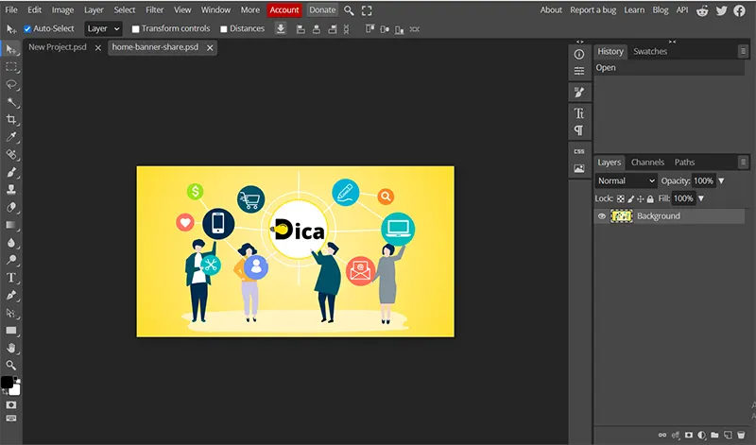This screenshot has width=756, height=445.
Task: Open the Twitter social icon
Action: [721, 10]
